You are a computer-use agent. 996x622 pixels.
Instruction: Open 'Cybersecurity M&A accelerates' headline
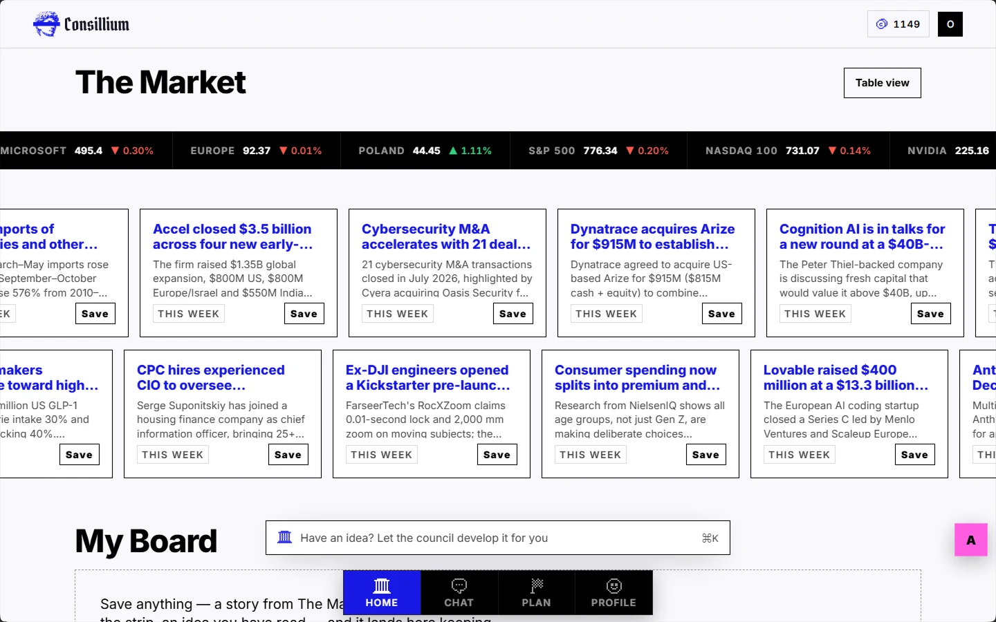(x=446, y=236)
